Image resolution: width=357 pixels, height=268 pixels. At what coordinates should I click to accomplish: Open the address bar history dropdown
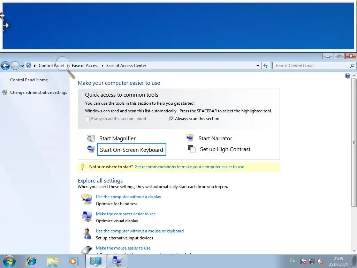[258, 66]
